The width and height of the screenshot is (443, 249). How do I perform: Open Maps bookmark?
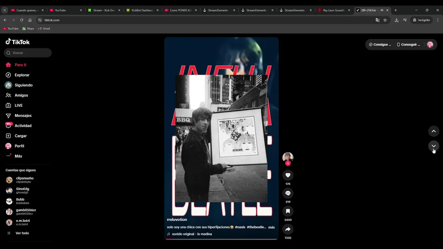28,29
